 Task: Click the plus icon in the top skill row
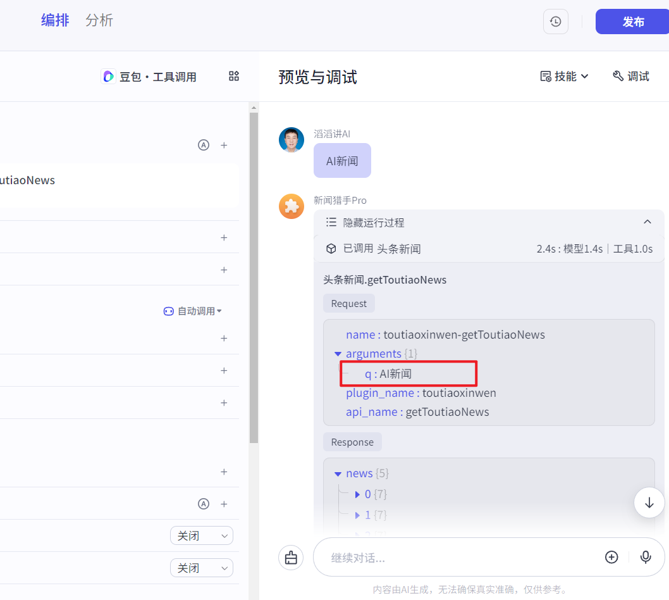tap(224, 145)
